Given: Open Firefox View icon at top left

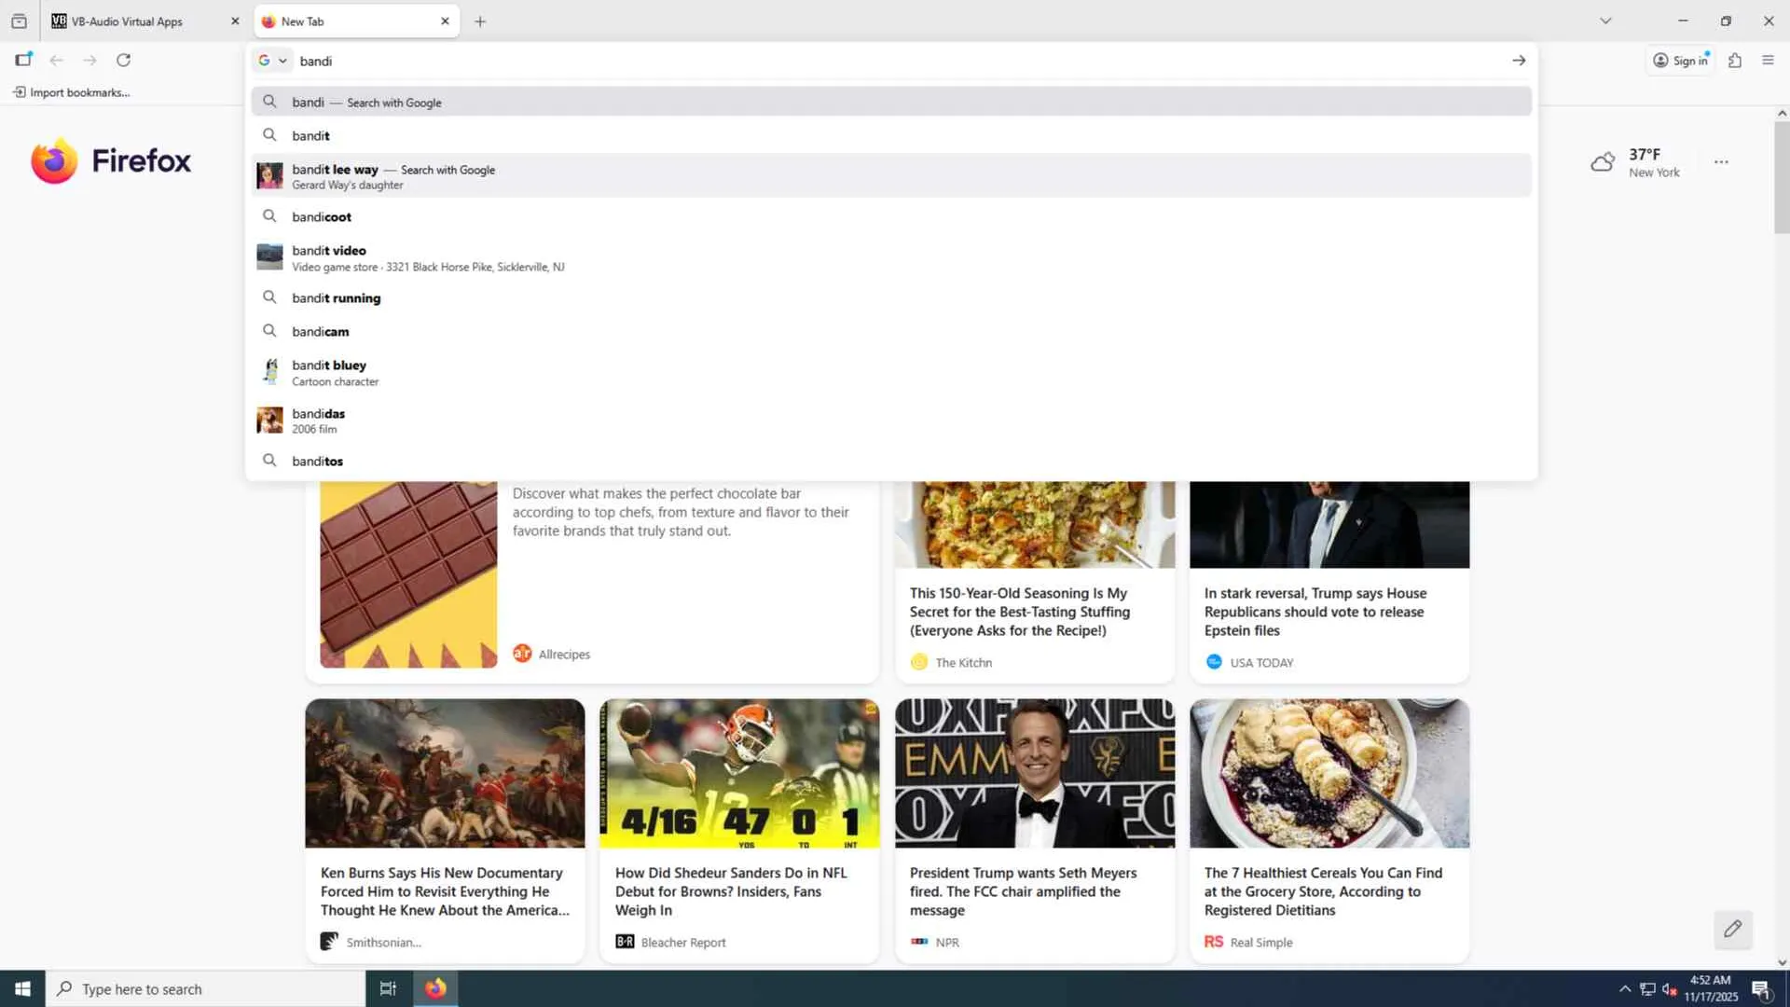Looking at the screenshot, I should click(19, 21).
